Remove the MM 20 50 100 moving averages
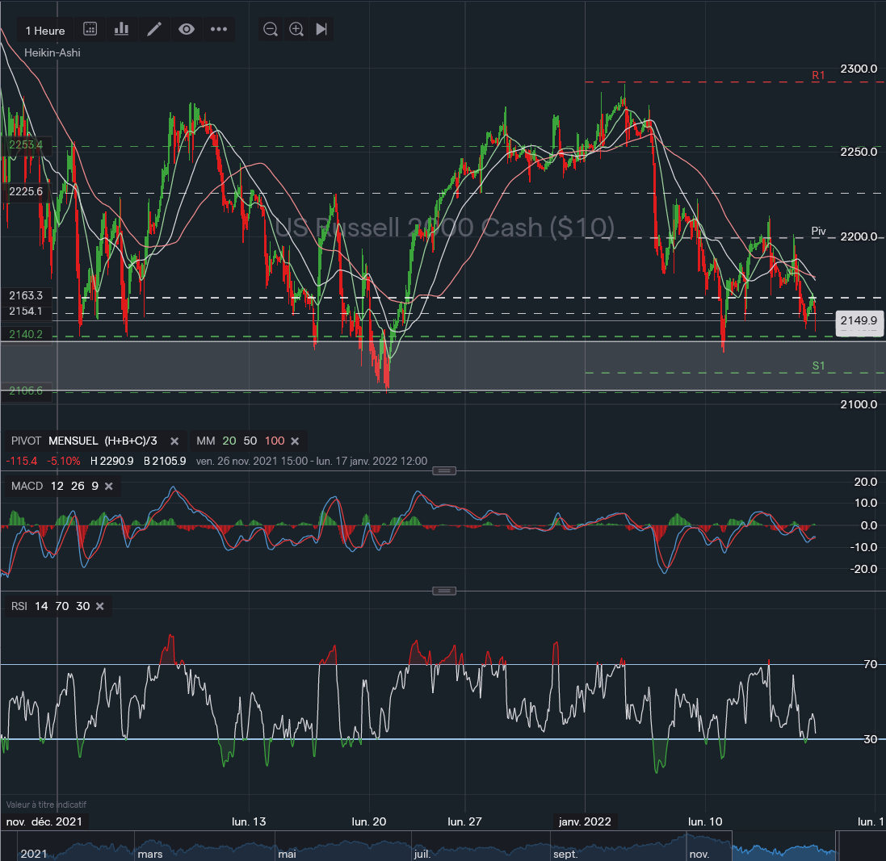 point(295,441)
